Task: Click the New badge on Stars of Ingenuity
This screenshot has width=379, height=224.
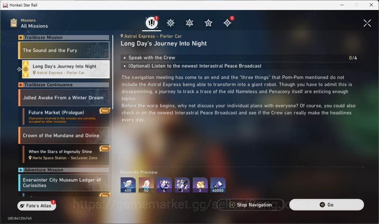Action: coord(105,148)
